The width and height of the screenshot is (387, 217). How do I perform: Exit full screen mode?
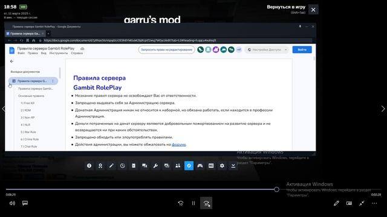[x=362, y=203]
